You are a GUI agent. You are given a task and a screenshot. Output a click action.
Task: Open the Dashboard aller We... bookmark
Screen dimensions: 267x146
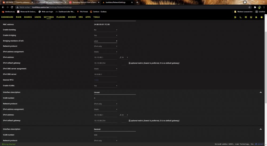pyautogui.click(x=65, y=12)
